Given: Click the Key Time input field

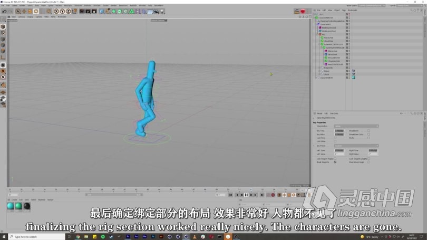Looking at the screenshot, I should [339, 131].
